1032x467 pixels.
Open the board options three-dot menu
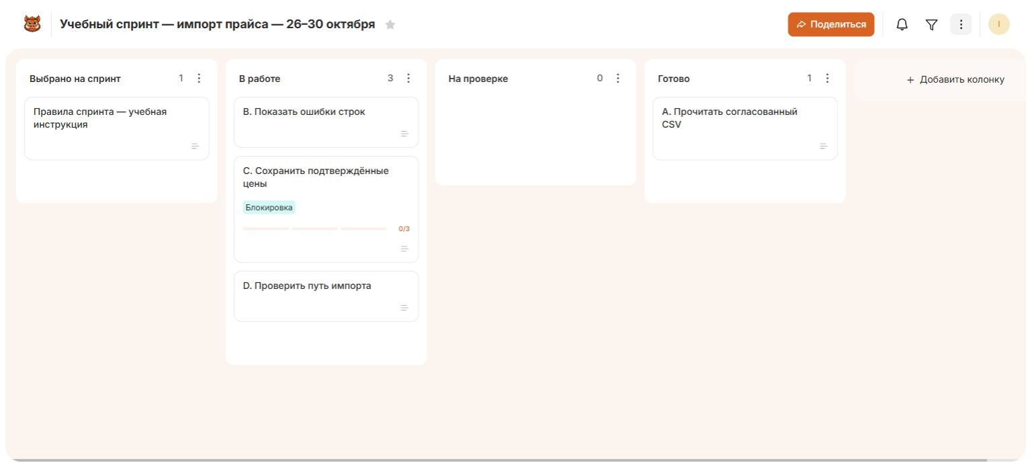(x=961, y=24)
